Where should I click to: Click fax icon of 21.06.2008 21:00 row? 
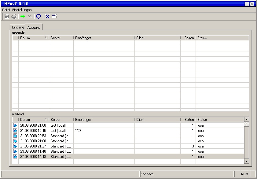pyautogui.click(x=15, y=141)
